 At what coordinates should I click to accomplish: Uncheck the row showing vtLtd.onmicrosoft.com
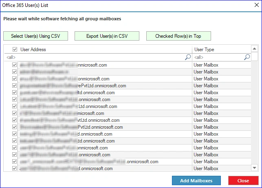(15, 120)
